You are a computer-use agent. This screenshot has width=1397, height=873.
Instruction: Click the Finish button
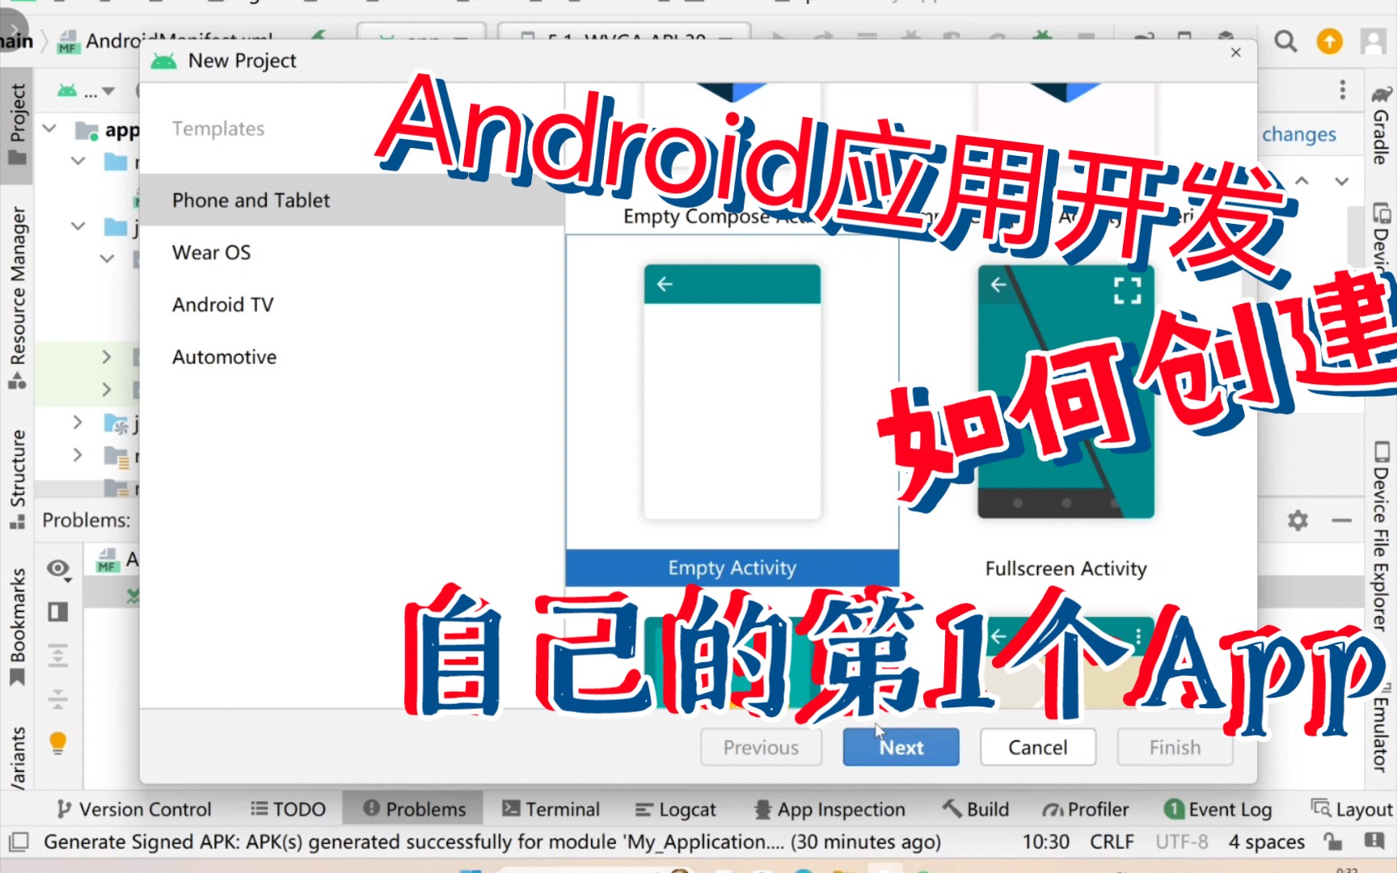pos(1175,747)
